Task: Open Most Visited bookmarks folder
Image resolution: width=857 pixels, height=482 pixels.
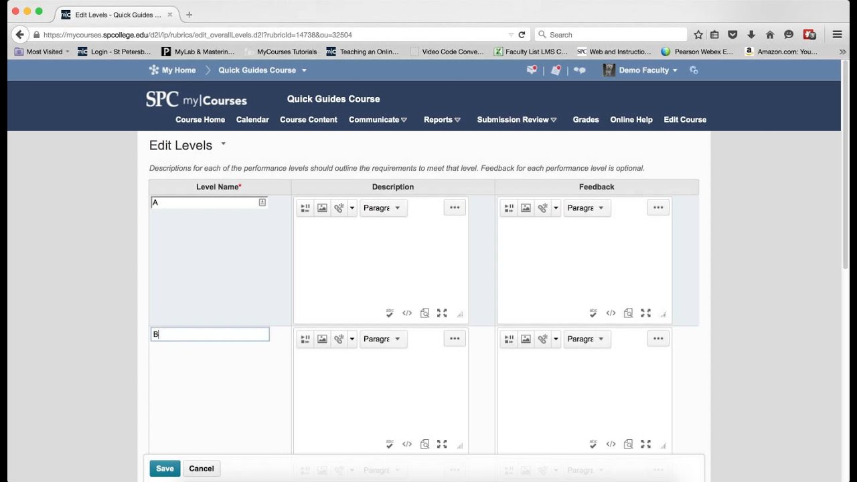Action: [x=42, y=52]
